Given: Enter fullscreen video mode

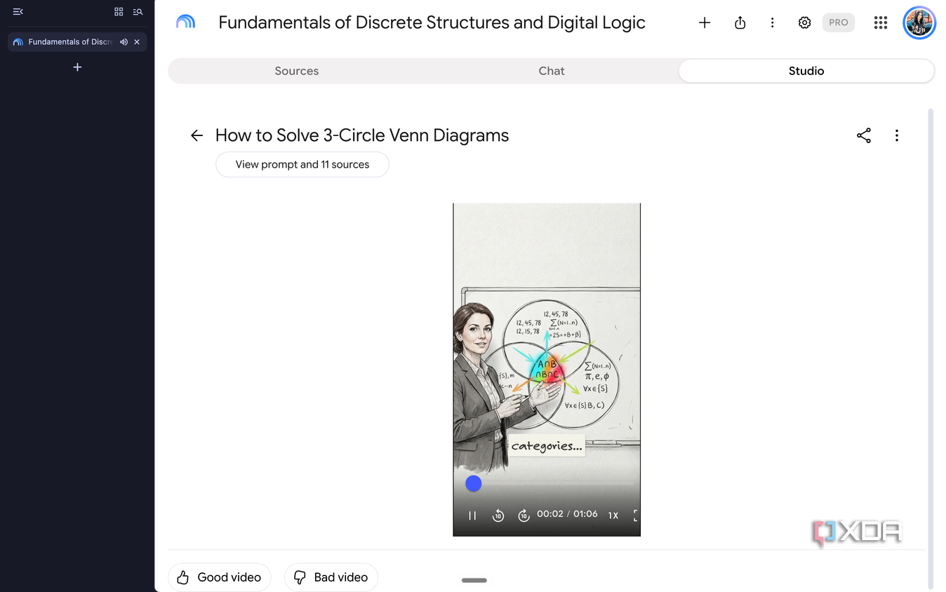Looking at the screenshot, I should pyautogui.click(x=636, y=516).
